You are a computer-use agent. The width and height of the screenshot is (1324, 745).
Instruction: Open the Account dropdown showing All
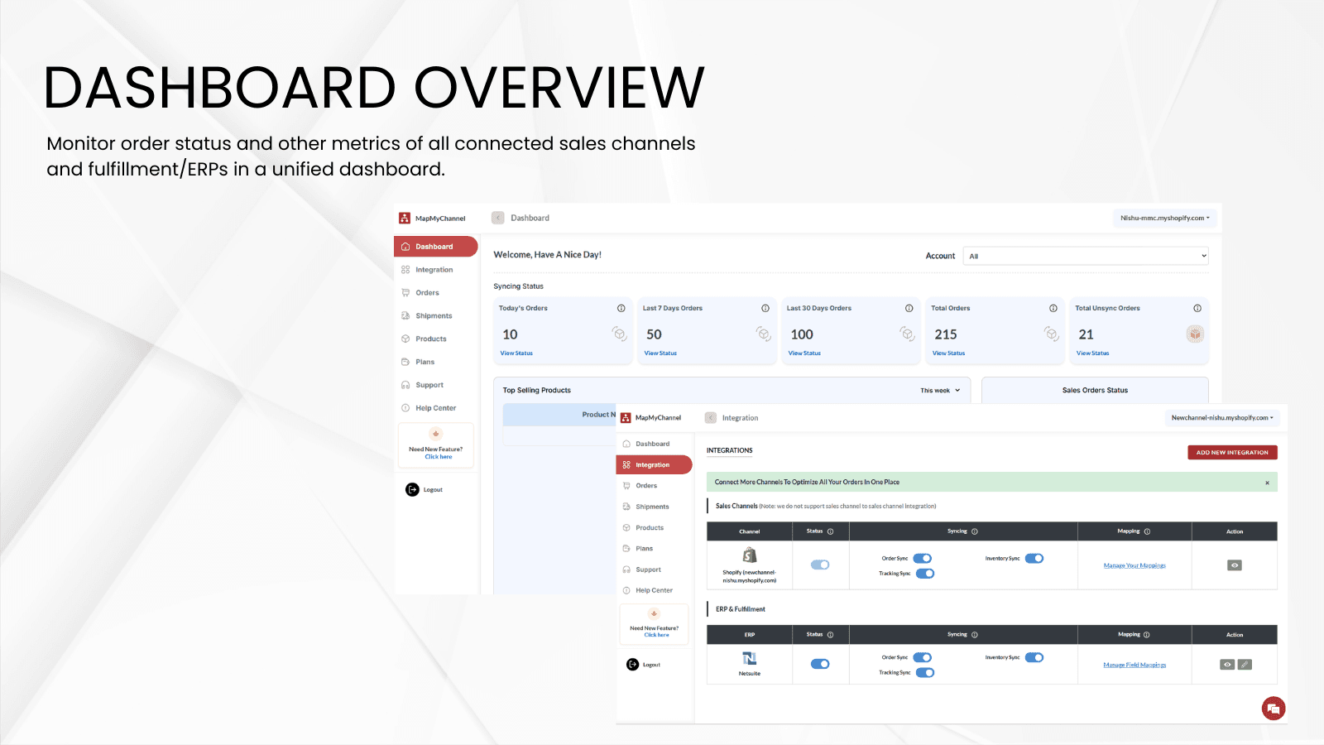1085,255
